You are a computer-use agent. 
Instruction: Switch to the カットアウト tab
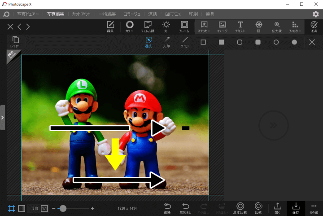tap(81, 14)
